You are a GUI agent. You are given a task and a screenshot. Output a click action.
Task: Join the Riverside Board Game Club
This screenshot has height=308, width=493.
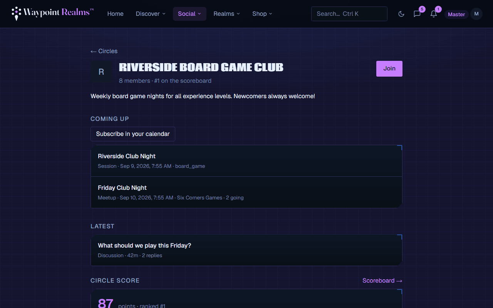pos(389,69)
